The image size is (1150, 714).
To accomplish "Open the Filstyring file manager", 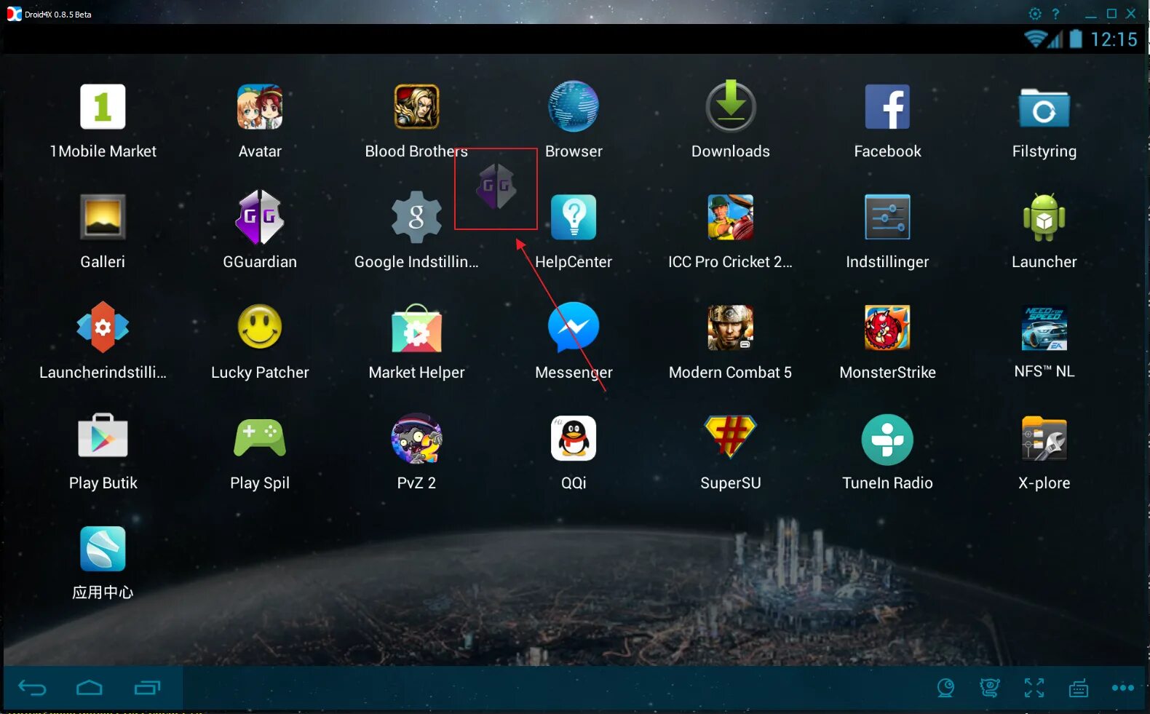I will (1044, 108).
